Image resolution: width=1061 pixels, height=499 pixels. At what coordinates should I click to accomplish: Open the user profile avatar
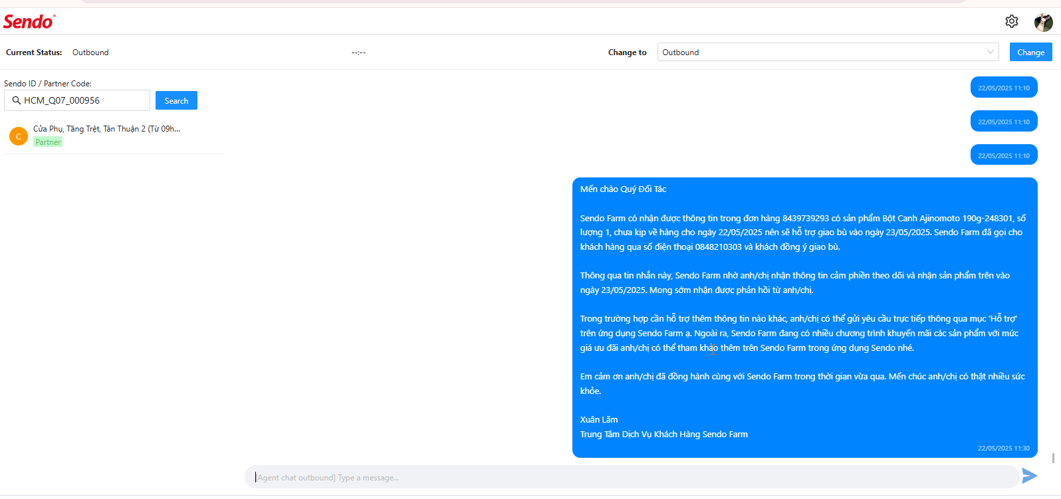pyautogui.click(x=1043, y=22)
